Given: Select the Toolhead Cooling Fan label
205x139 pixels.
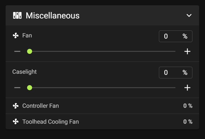Looking at the screenshot, I should click(x=51, y=122).
